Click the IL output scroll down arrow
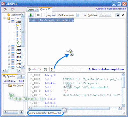128x117 pixels. (x=124, y=105)
